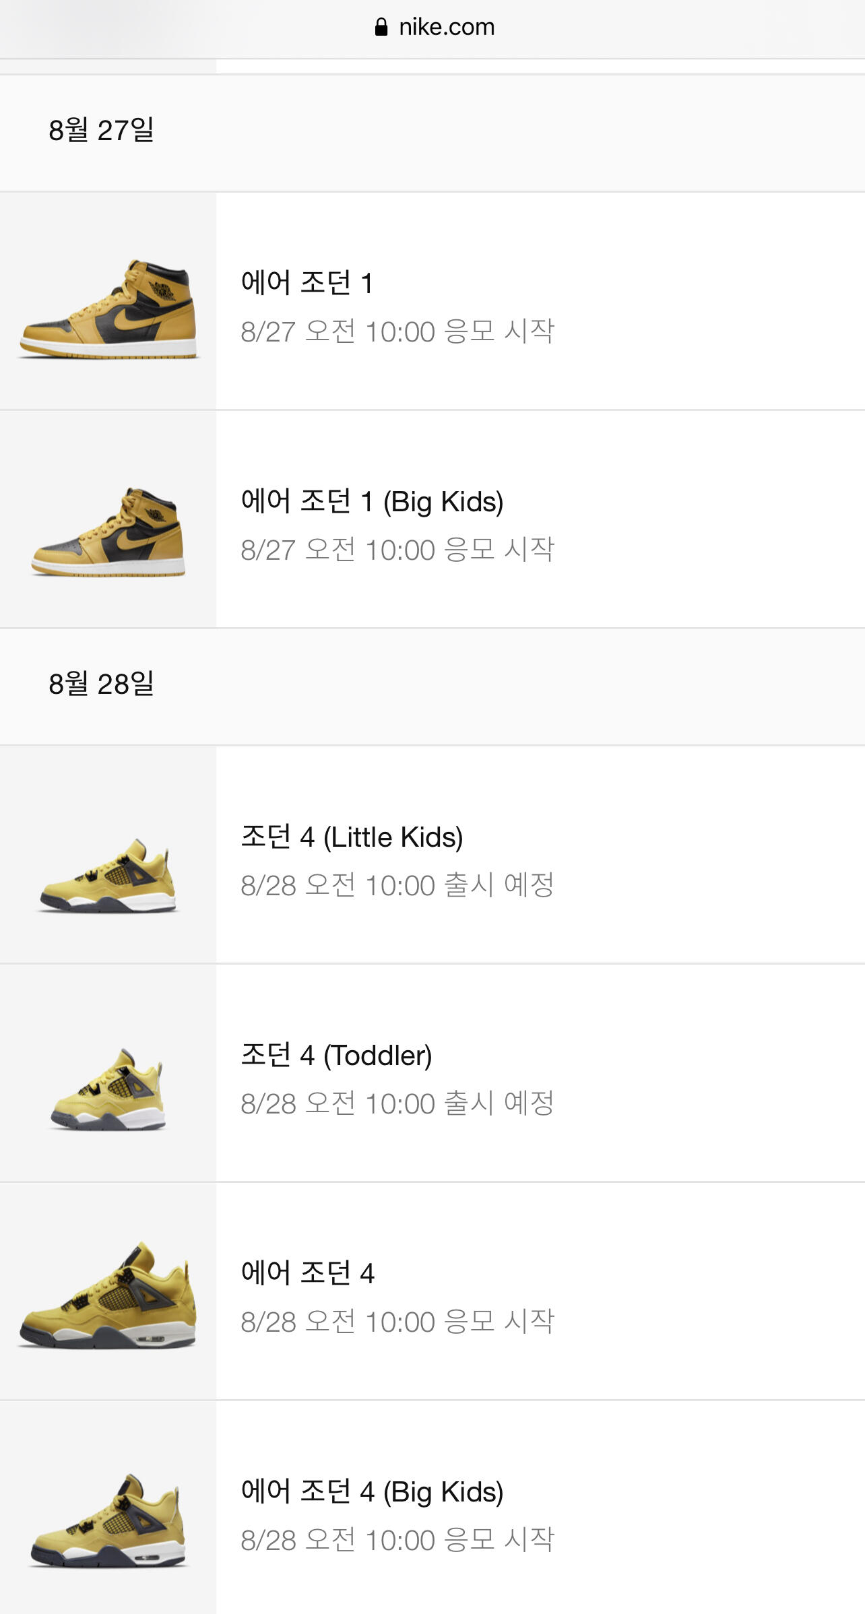Select the 에어 조던 1 title link
The width and height of the screenshot is (865, 1614).
307,283
